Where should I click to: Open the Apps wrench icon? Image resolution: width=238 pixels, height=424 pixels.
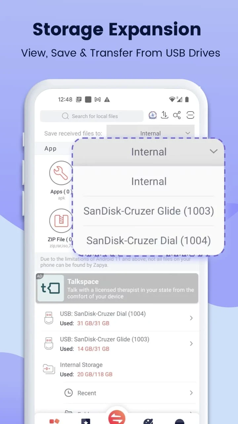[61, 173]
